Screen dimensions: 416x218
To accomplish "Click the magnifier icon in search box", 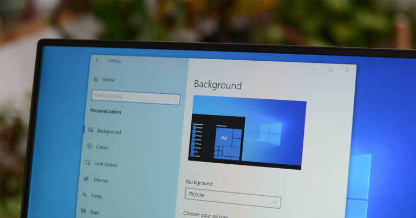I will pos(175,99).
